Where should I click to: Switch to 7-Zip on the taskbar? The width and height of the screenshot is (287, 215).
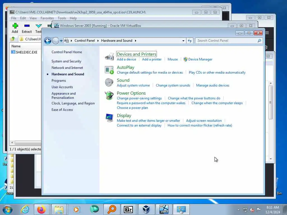click(x=128, y=209)
